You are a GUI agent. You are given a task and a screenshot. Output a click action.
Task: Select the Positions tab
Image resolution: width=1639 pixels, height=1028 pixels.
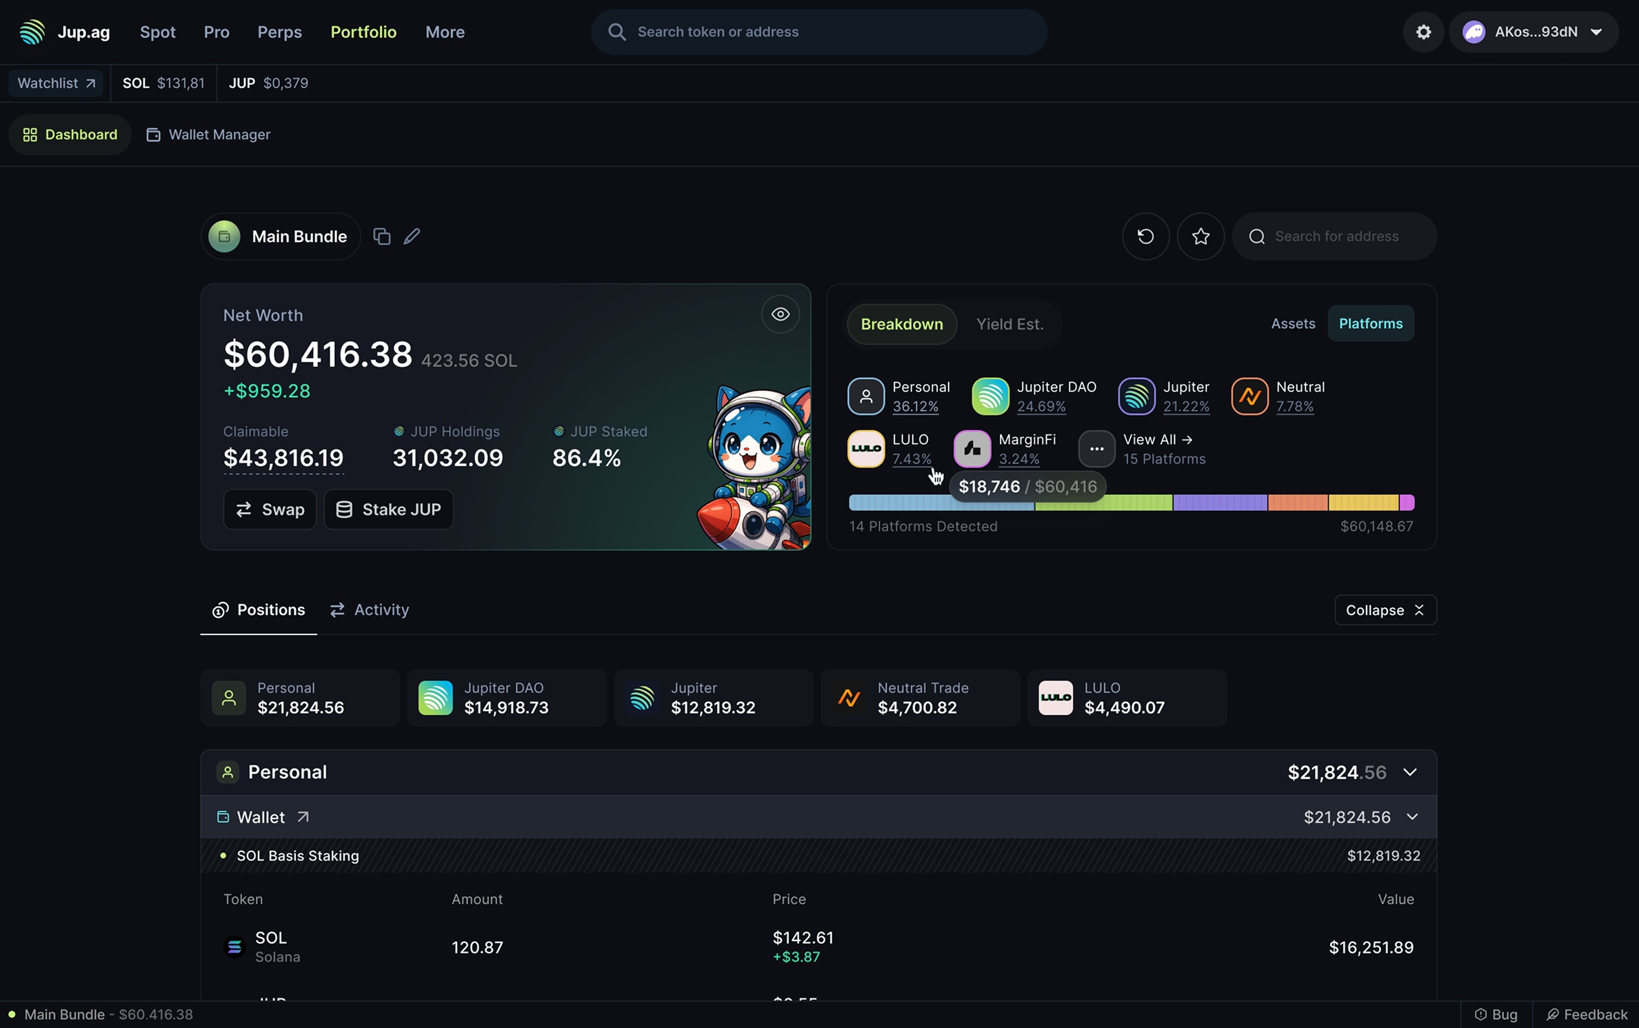(259, 610)
